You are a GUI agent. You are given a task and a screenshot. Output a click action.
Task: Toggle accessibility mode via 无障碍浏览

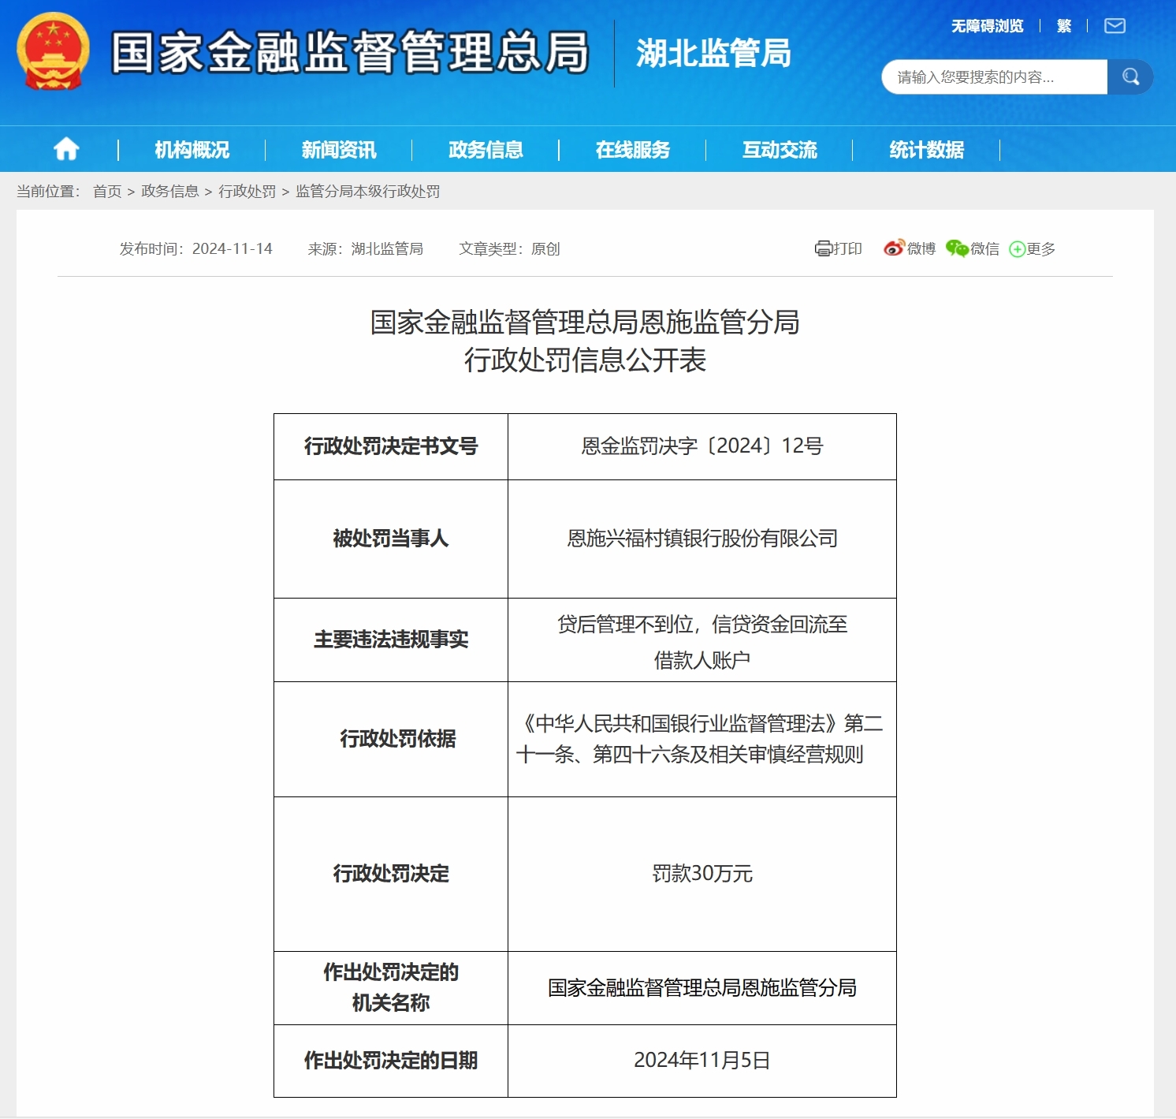point(986,25)
